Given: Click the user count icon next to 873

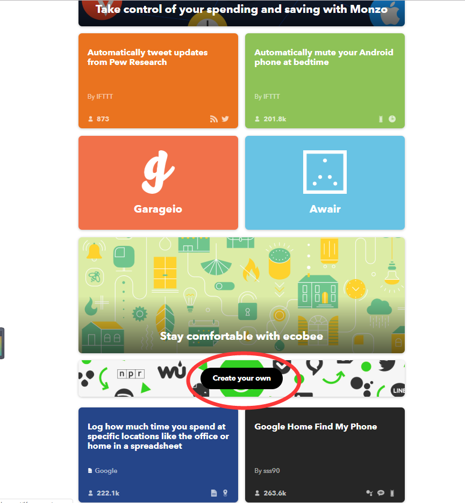Looking at the screenshot, I should point(90,119).
